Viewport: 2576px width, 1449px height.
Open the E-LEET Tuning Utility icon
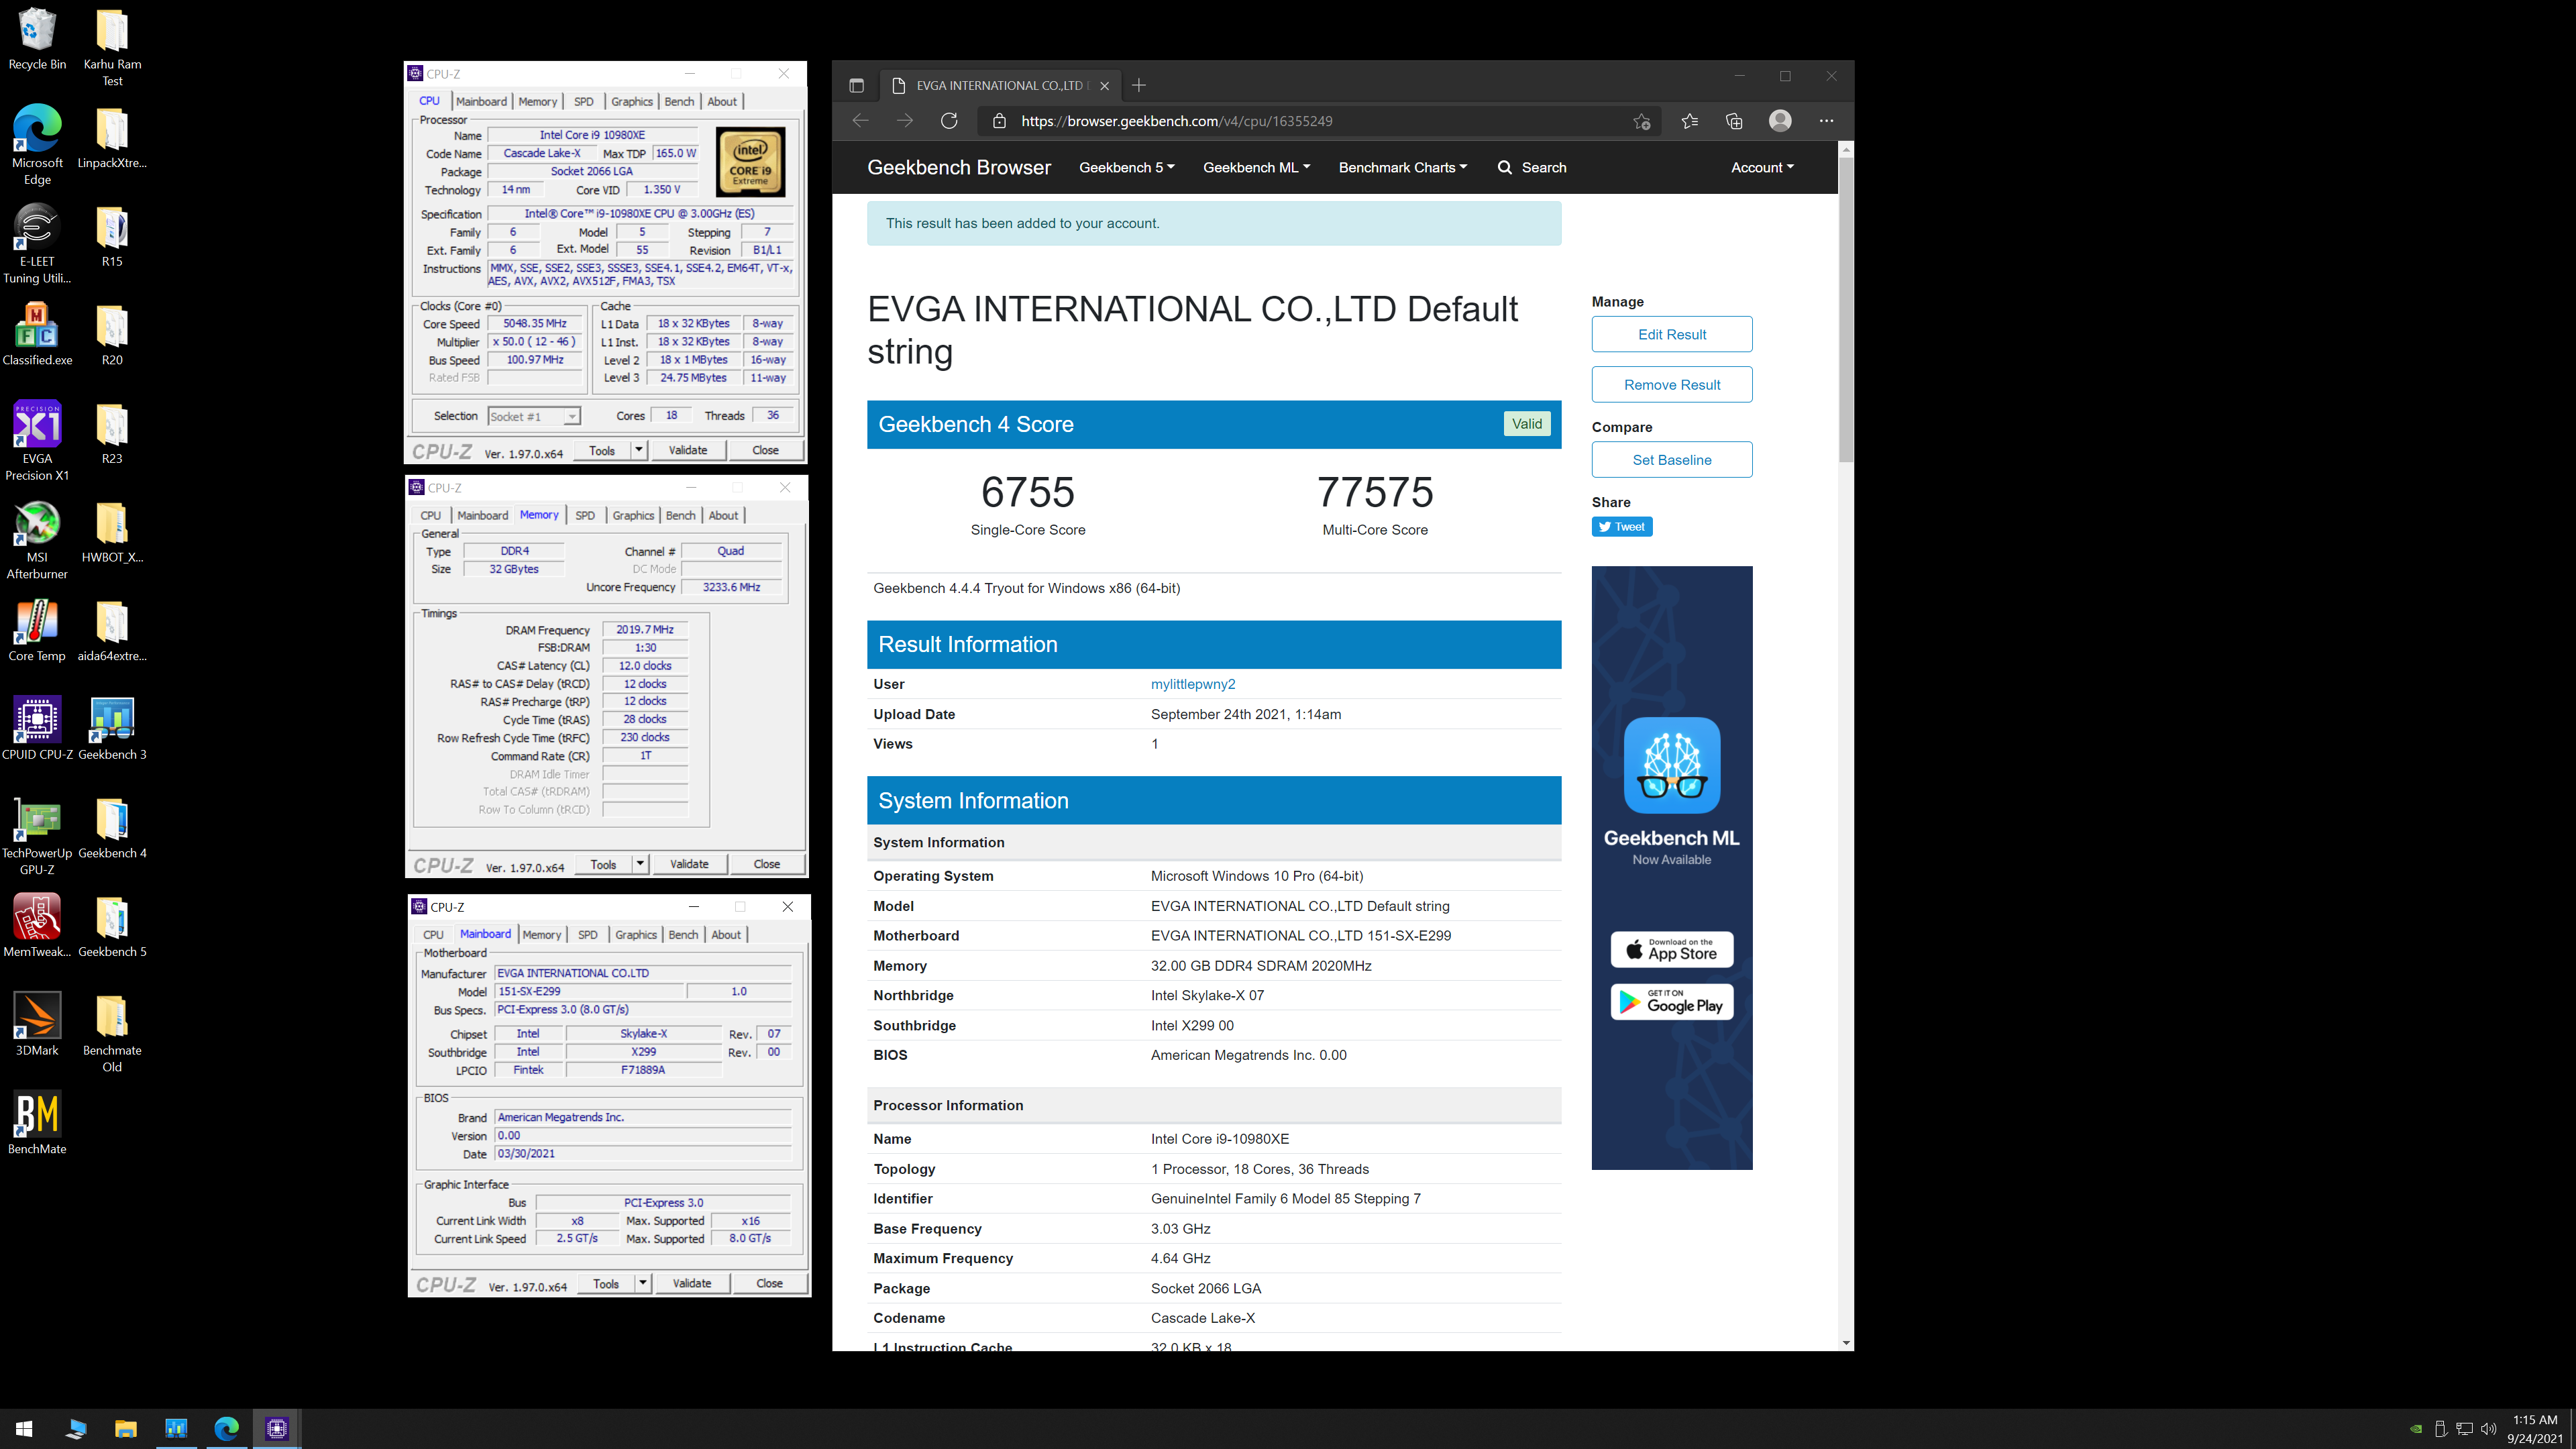tap(37, 244)
